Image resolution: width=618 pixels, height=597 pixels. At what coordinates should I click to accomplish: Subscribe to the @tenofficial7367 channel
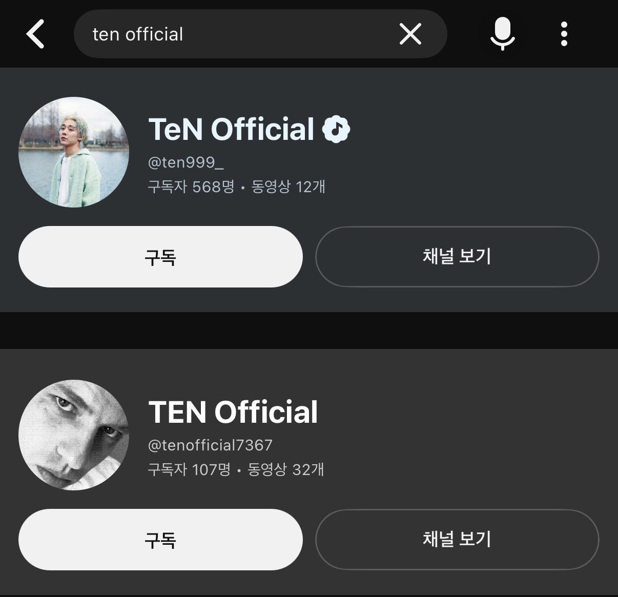160,540
